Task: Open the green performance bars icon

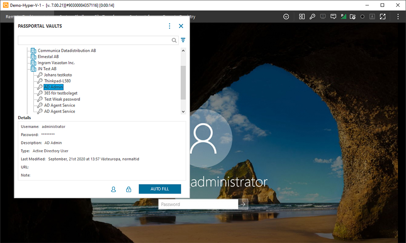Action: tap(343, 17)
